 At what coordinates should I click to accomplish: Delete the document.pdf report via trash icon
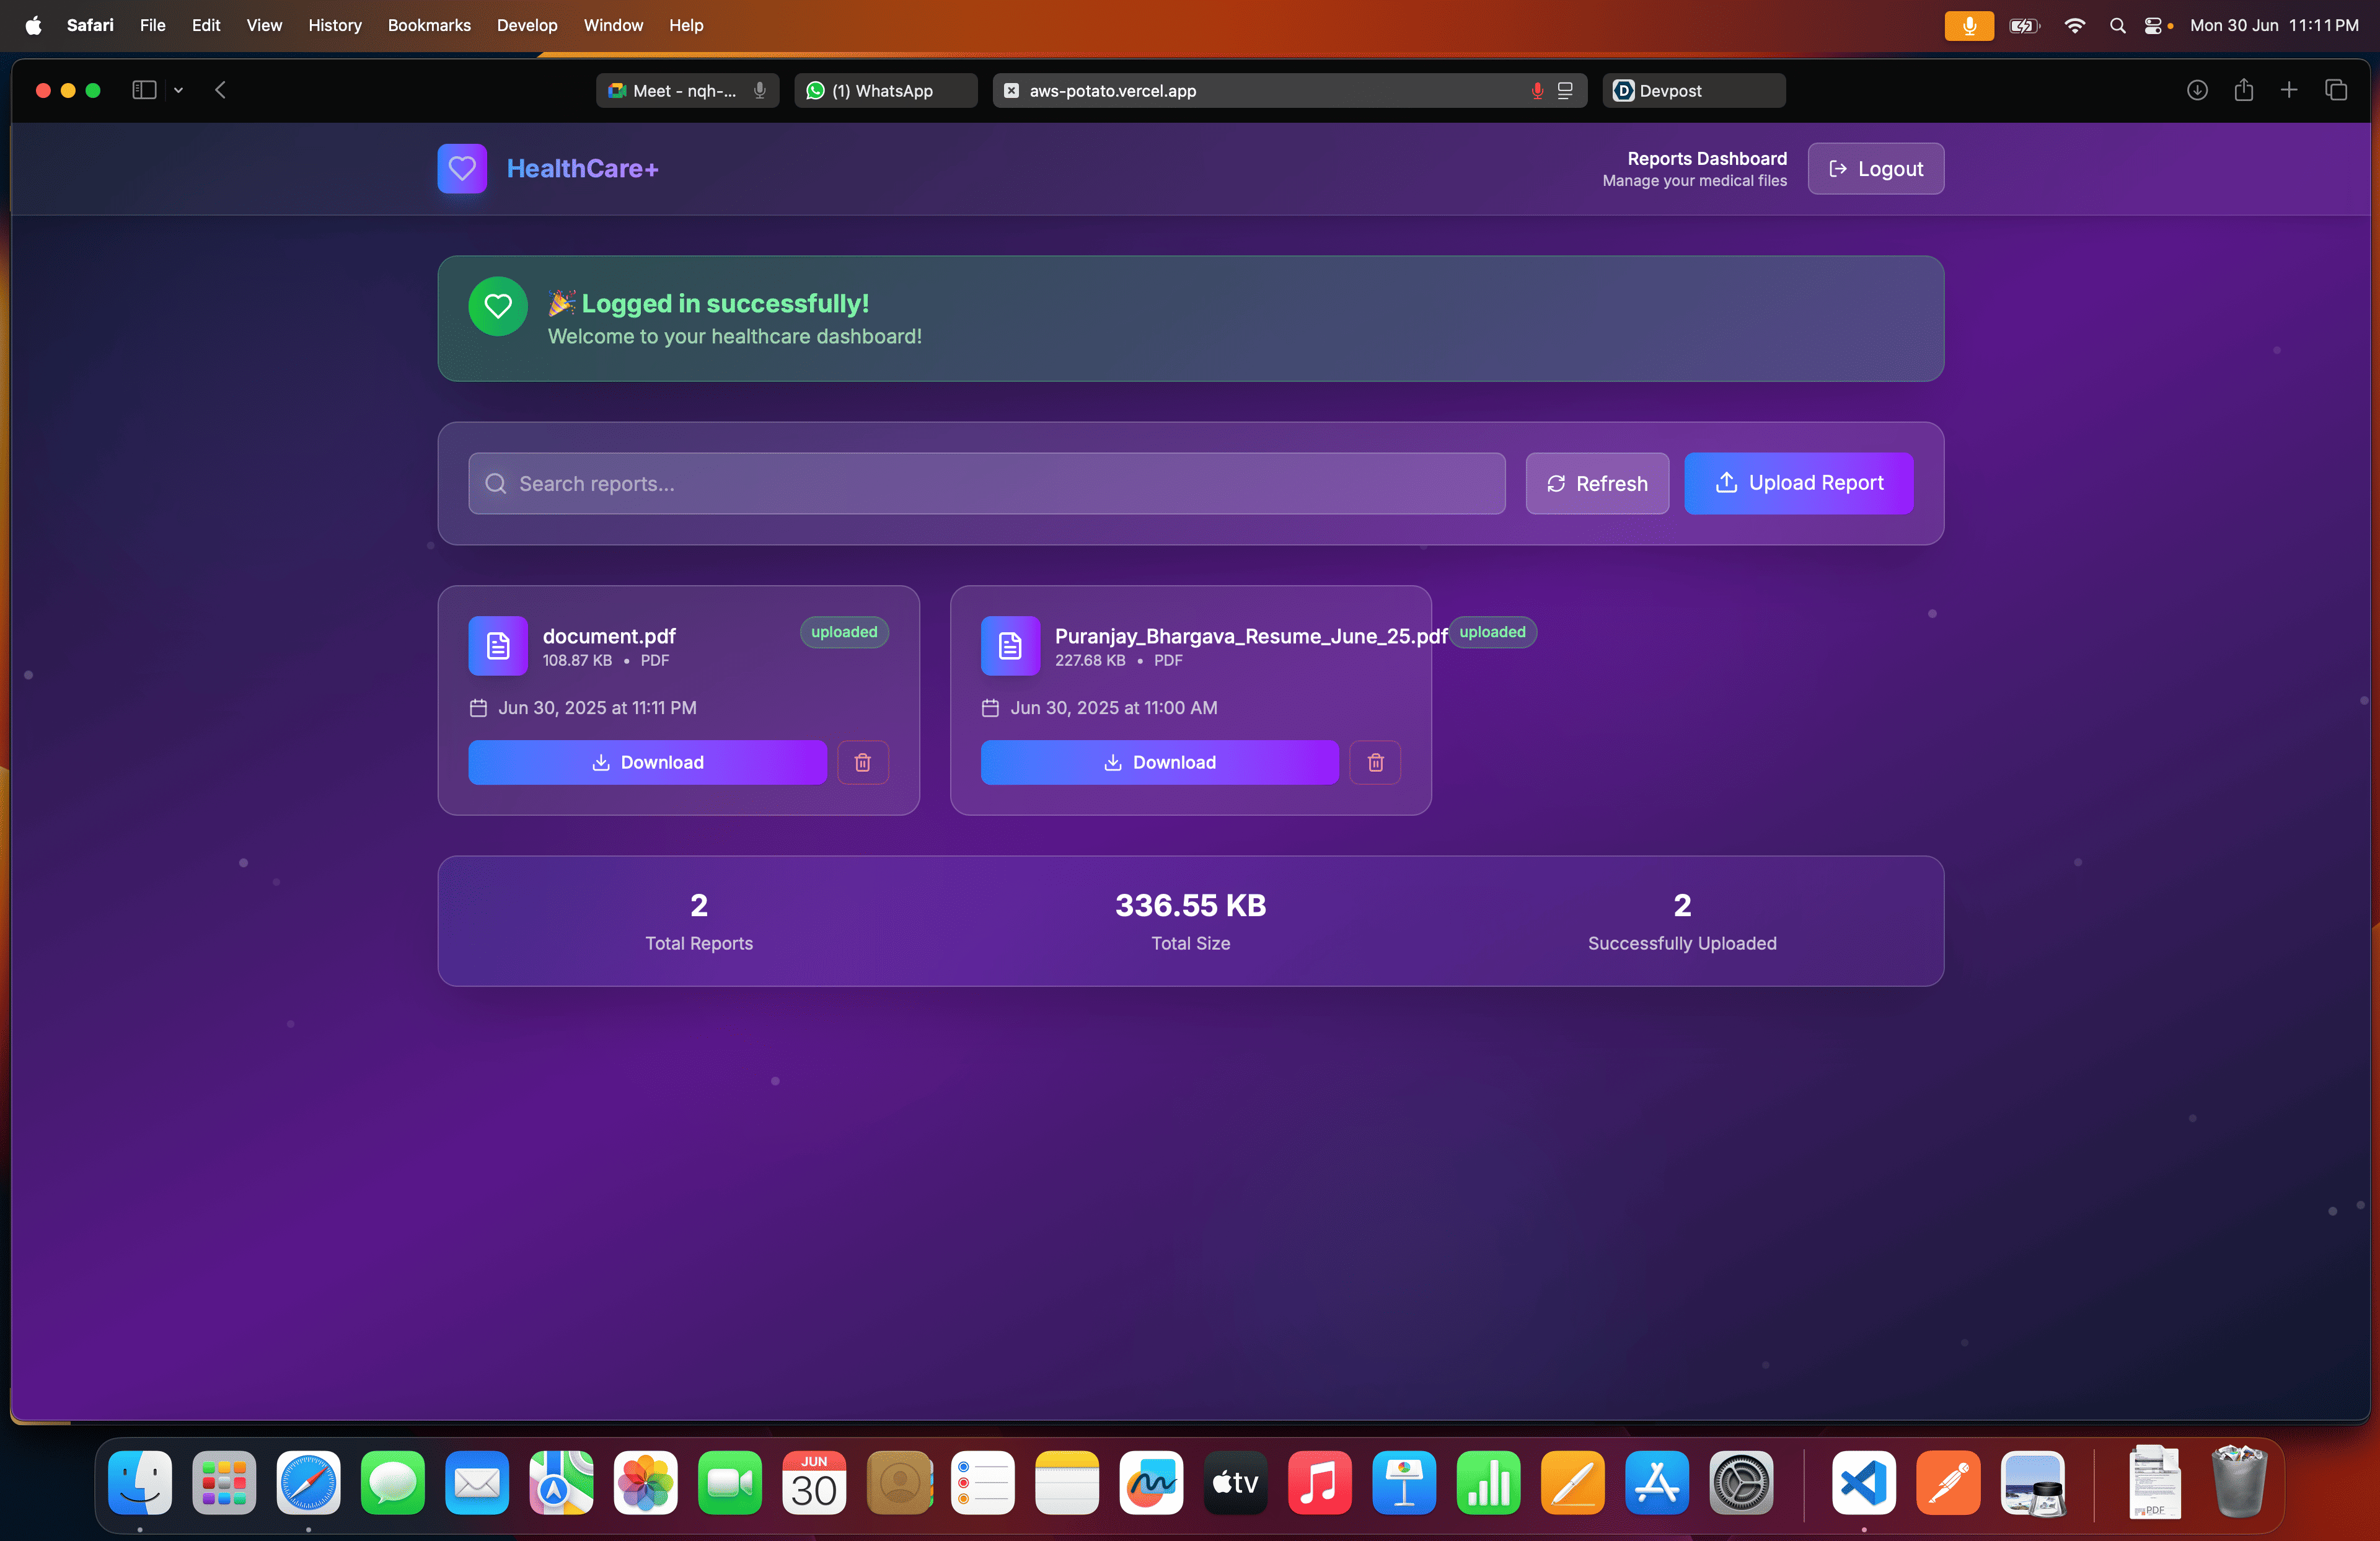[862, 762]
